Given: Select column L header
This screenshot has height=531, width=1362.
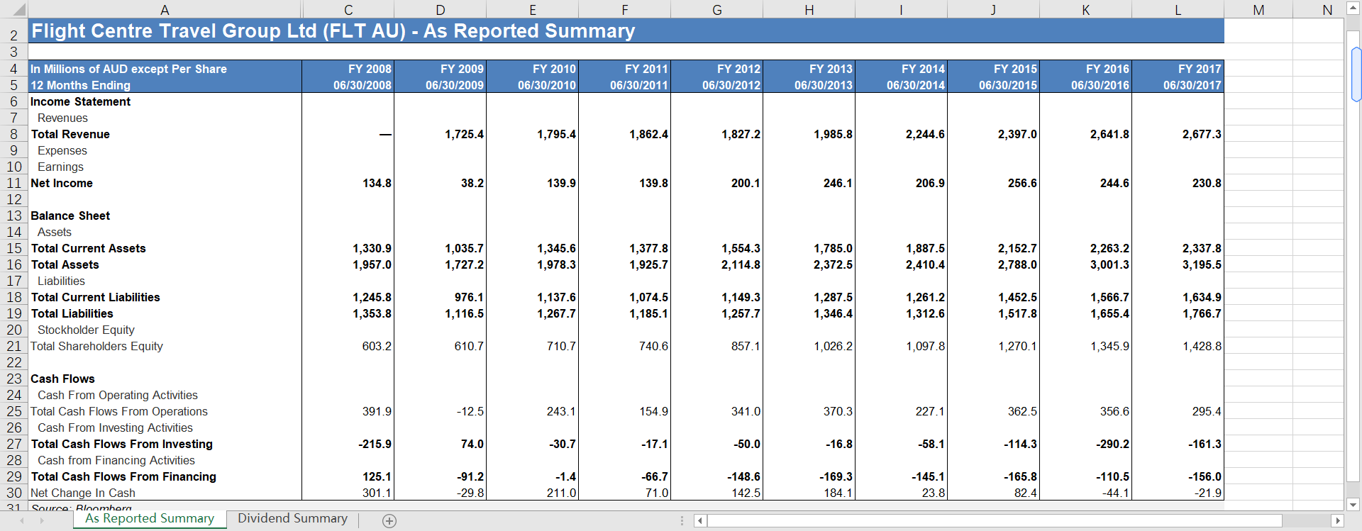Looking at the screenshot, I should tap(1178, 10).
